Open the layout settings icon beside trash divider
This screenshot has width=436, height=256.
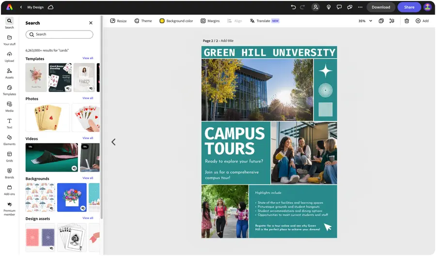pos(392,21)
